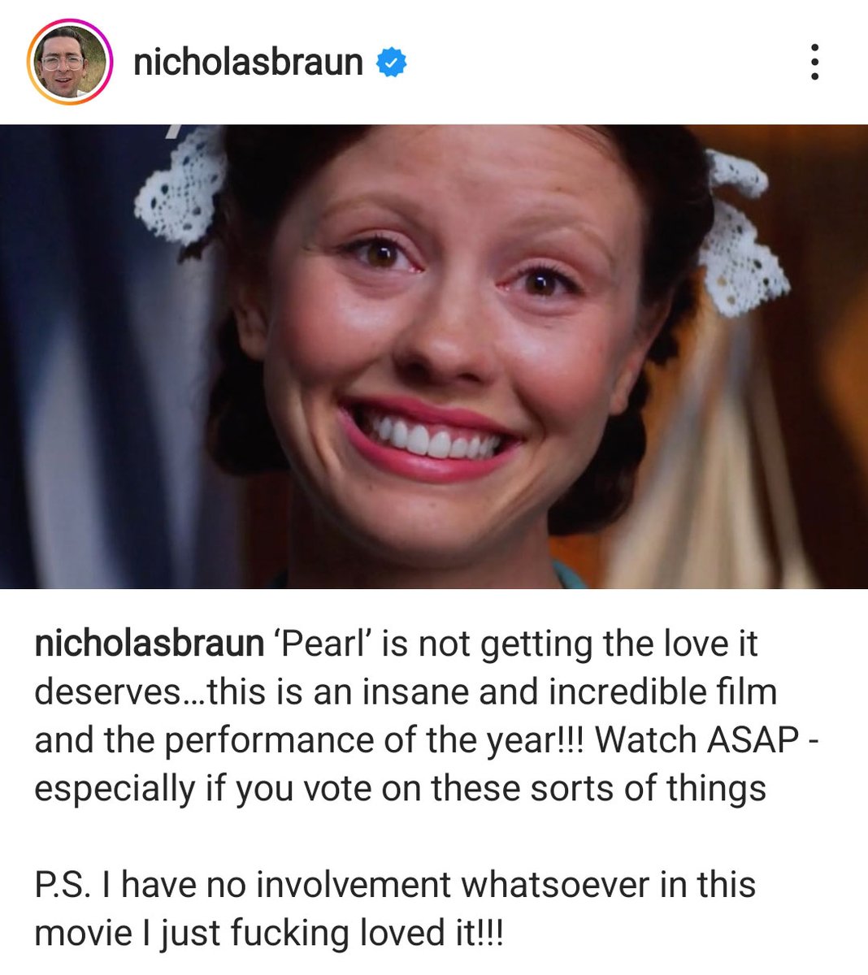Open nicholasbraun profile from header username

248,63
